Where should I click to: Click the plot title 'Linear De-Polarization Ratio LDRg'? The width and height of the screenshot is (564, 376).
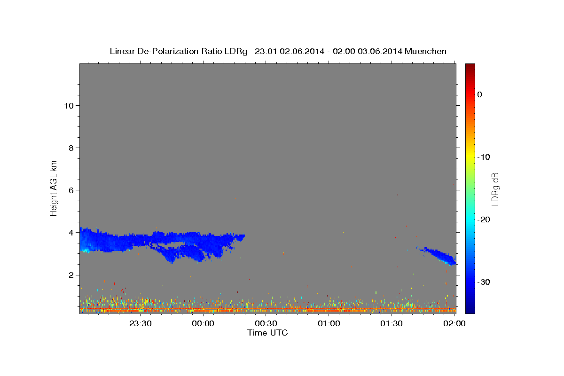click(178, 51)
